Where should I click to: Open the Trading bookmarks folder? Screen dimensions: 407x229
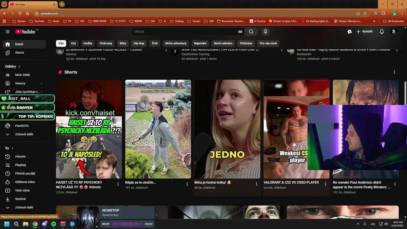coord(177,21)
